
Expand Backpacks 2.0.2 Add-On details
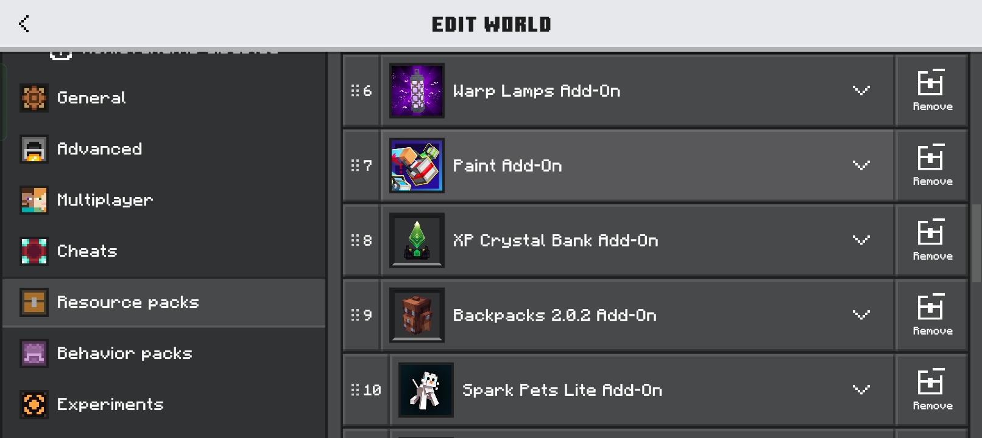pyautogui.click(x=861, y=315)
